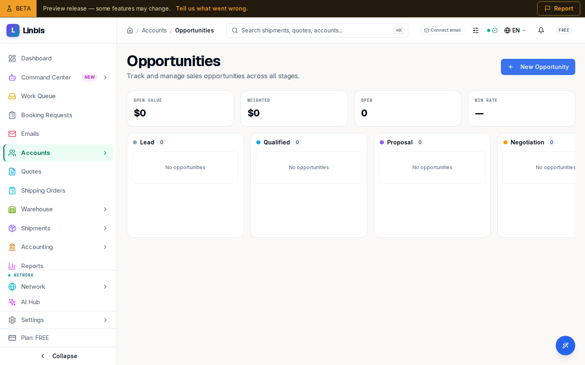Focus the search shipments input field
Viewport: 585px width, 365px height.
(x=317, y=30)
